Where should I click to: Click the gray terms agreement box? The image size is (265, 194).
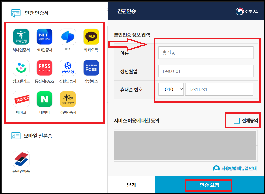pos(185,146)
